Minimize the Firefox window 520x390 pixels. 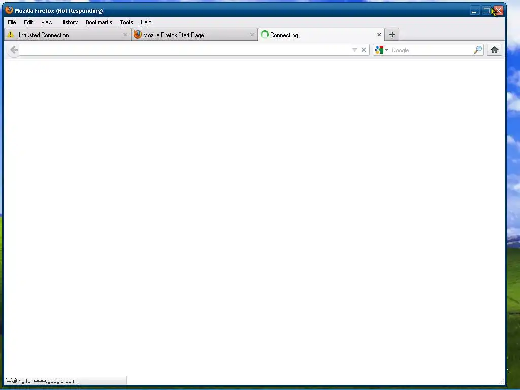coord(474,11)
